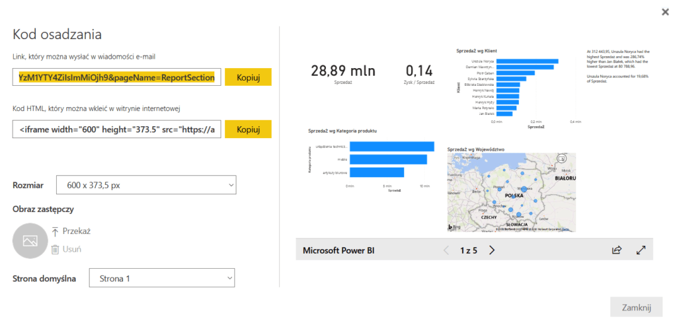Click the meble bar in category chart
The image size is (677, 323).
click(388, 159)
